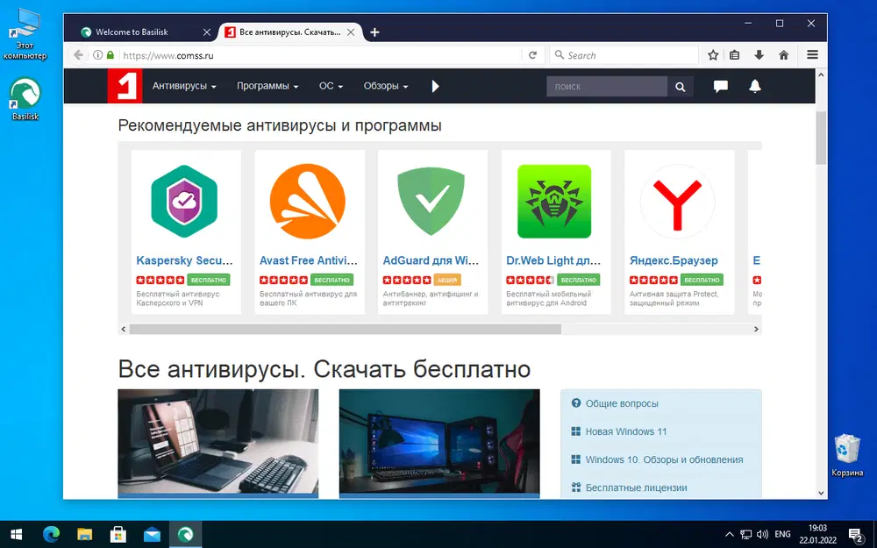Click the browser back arrow button
877x548 pixels.
[78, 54]
